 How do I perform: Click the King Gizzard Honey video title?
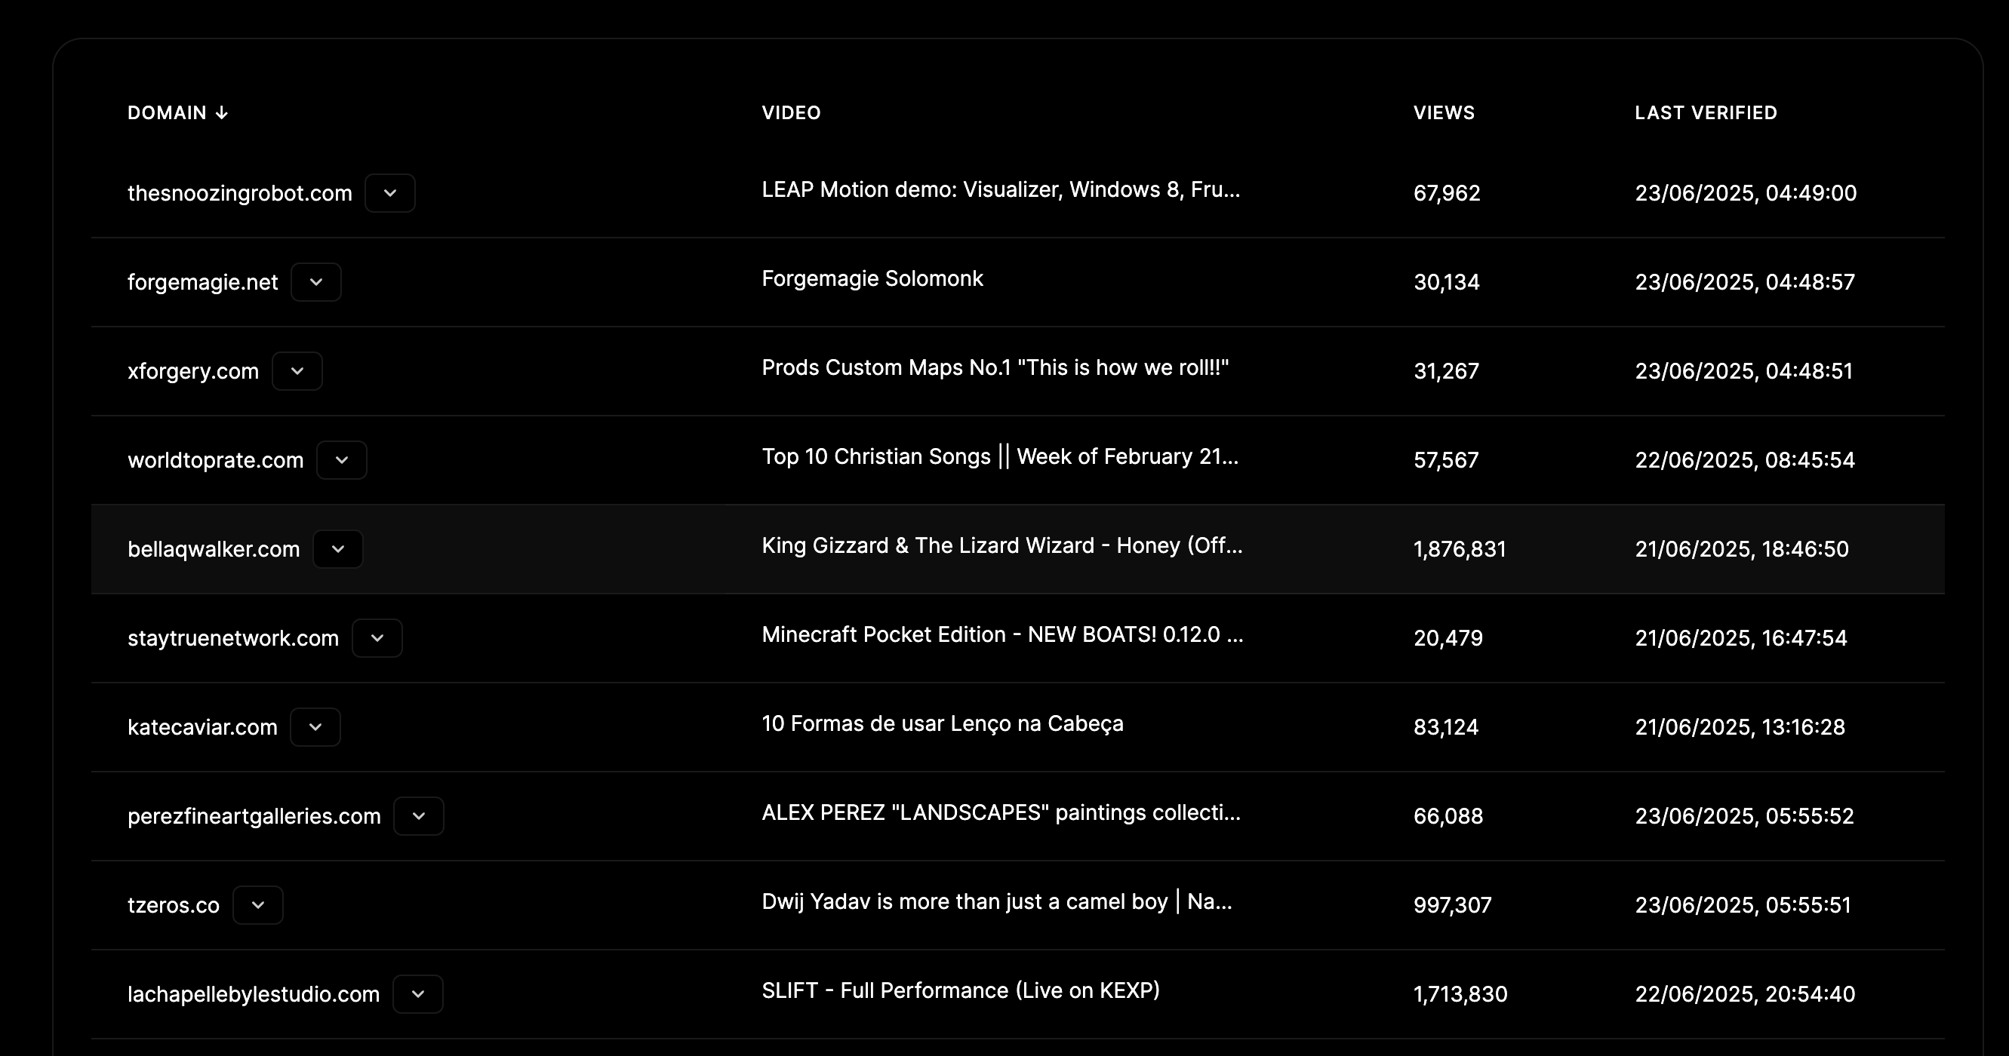pos(1001,545)
